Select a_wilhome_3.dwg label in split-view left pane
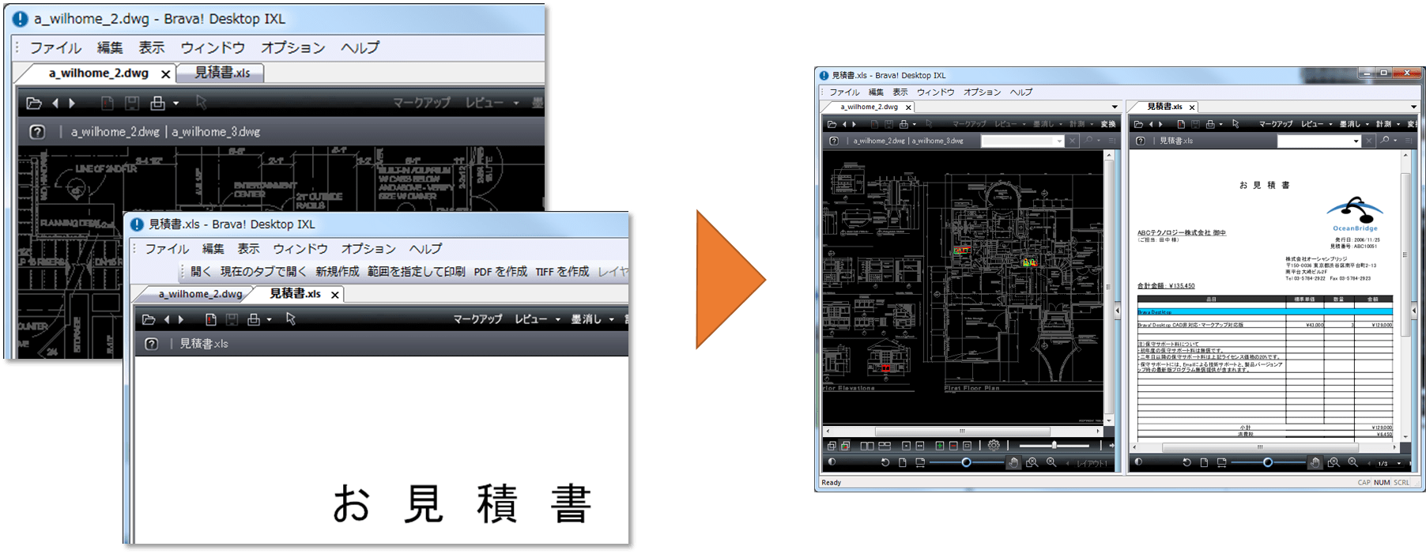This screenshot has width=1426, height=554. point(938,141)
